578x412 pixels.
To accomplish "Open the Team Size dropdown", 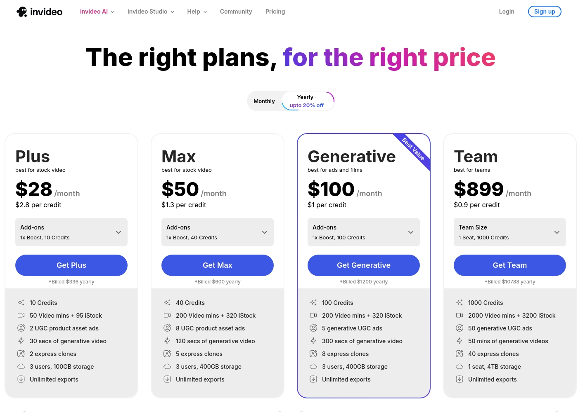I will pos(510,232).
